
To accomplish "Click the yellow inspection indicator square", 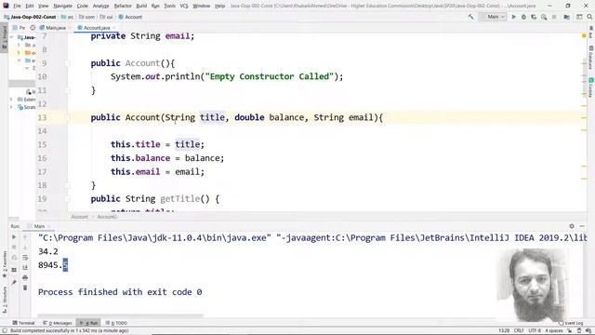I will [584, 35].
